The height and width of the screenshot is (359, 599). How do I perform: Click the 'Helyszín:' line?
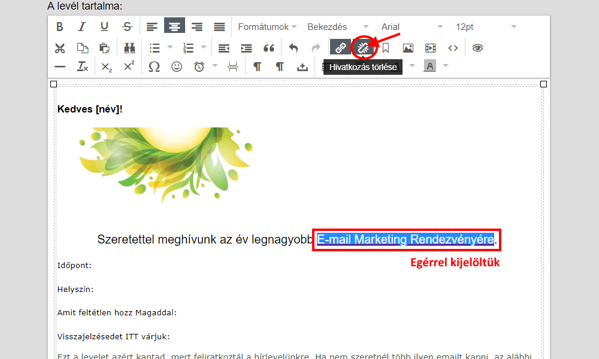pos(75,289)
